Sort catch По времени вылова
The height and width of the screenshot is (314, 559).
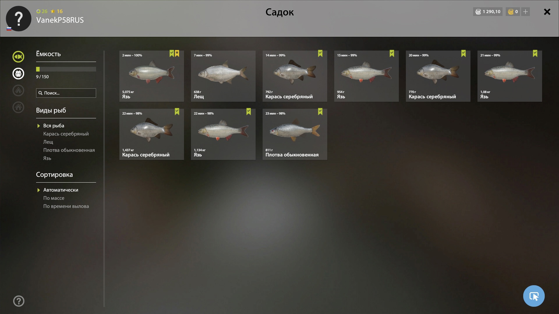click(66, 206)
